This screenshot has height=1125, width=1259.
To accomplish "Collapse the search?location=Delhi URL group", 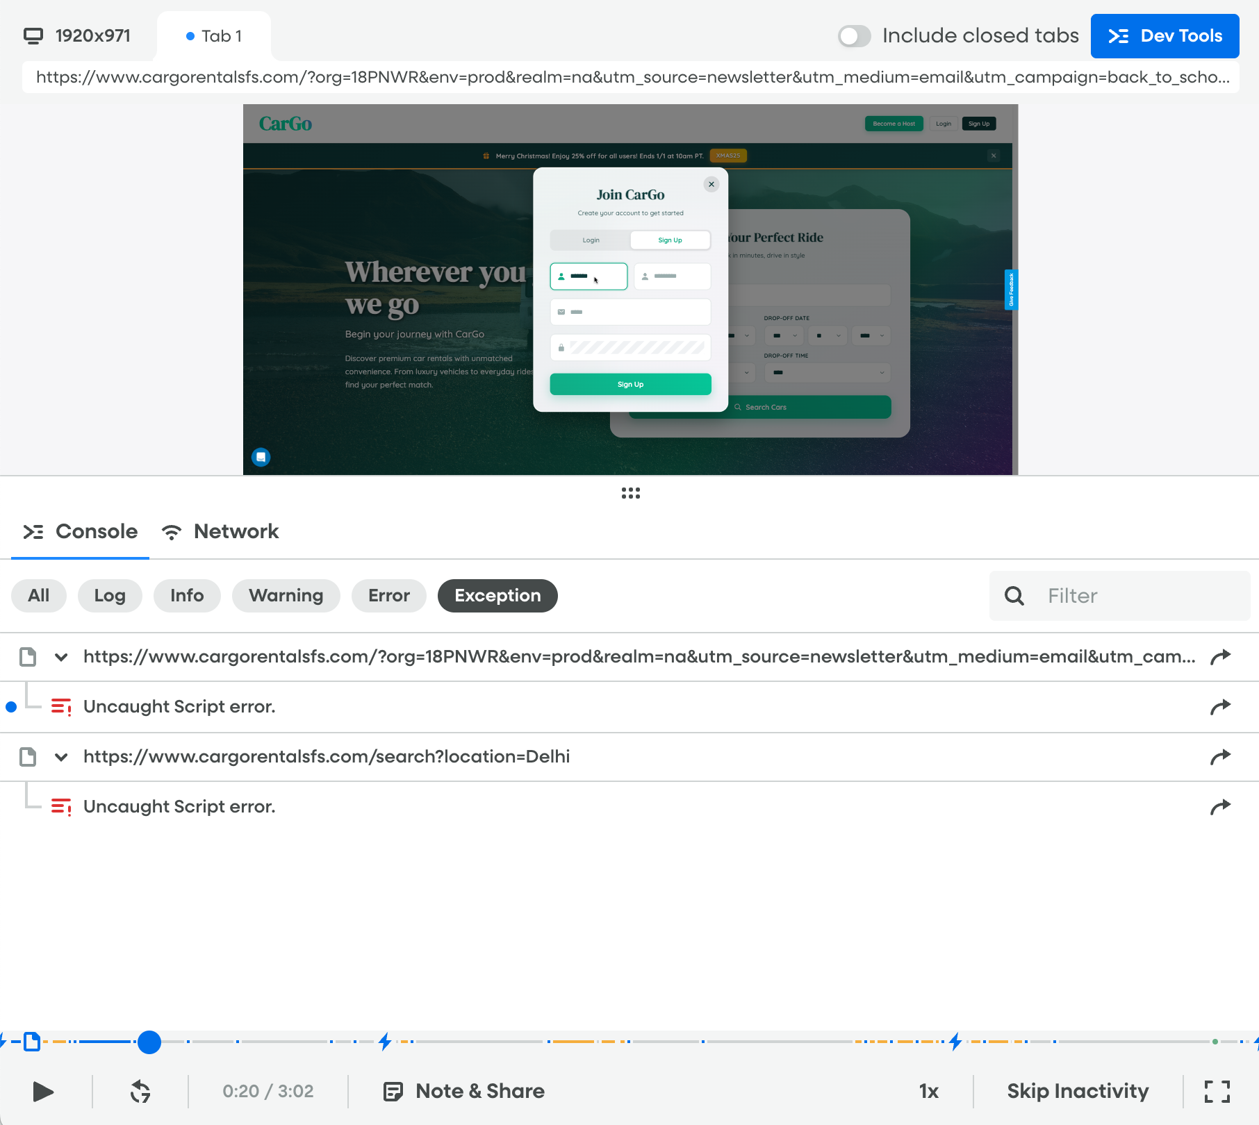I will pyautogui.click(x=61, y=757).
